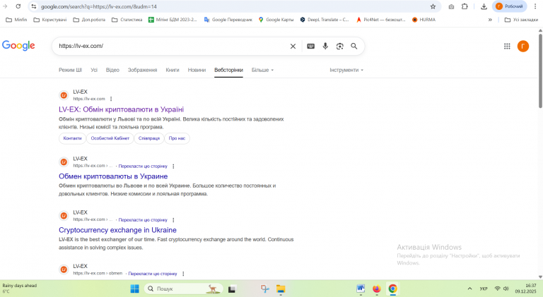The width and height of the screenshot is (543, 297).
Task: Select the Вебсторінки tab
Action: pyautogui.click(x=228, y=70)
